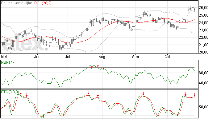
Task: Click the 'Okt' month label
Action: click(x=167, y=57)
